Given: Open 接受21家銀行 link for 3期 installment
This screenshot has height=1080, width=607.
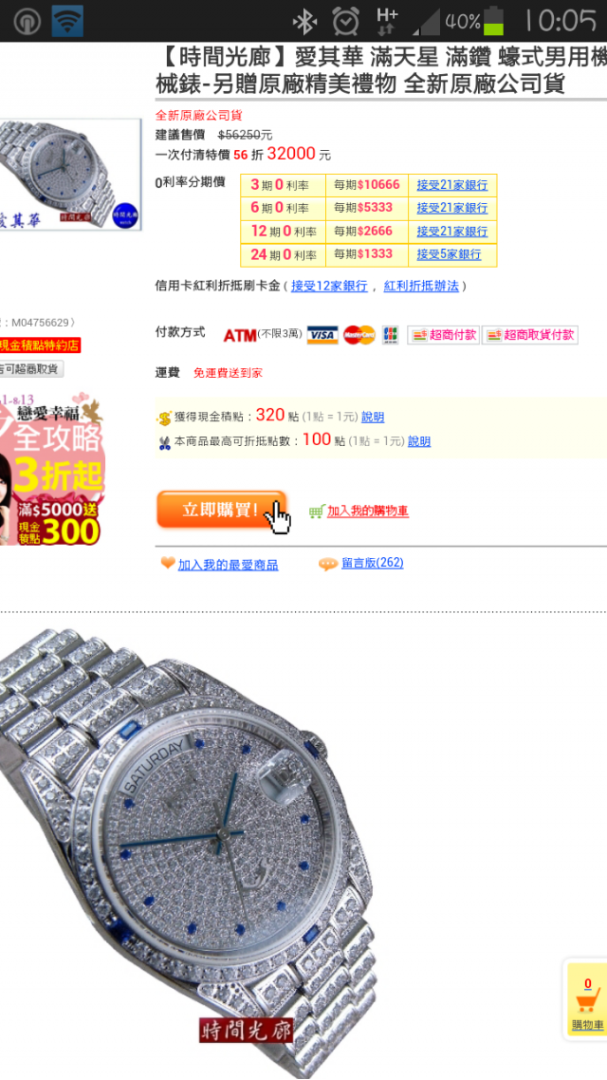Looking at the screenshot, I should (x=452, y=185).
